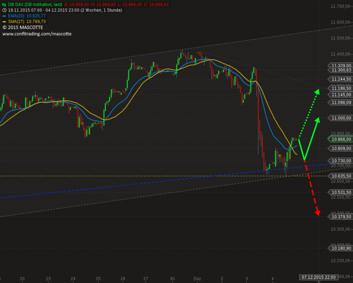353x283 pixels.
Task: Click the 10.635,50 support level tag
Action: click(340, 176)
